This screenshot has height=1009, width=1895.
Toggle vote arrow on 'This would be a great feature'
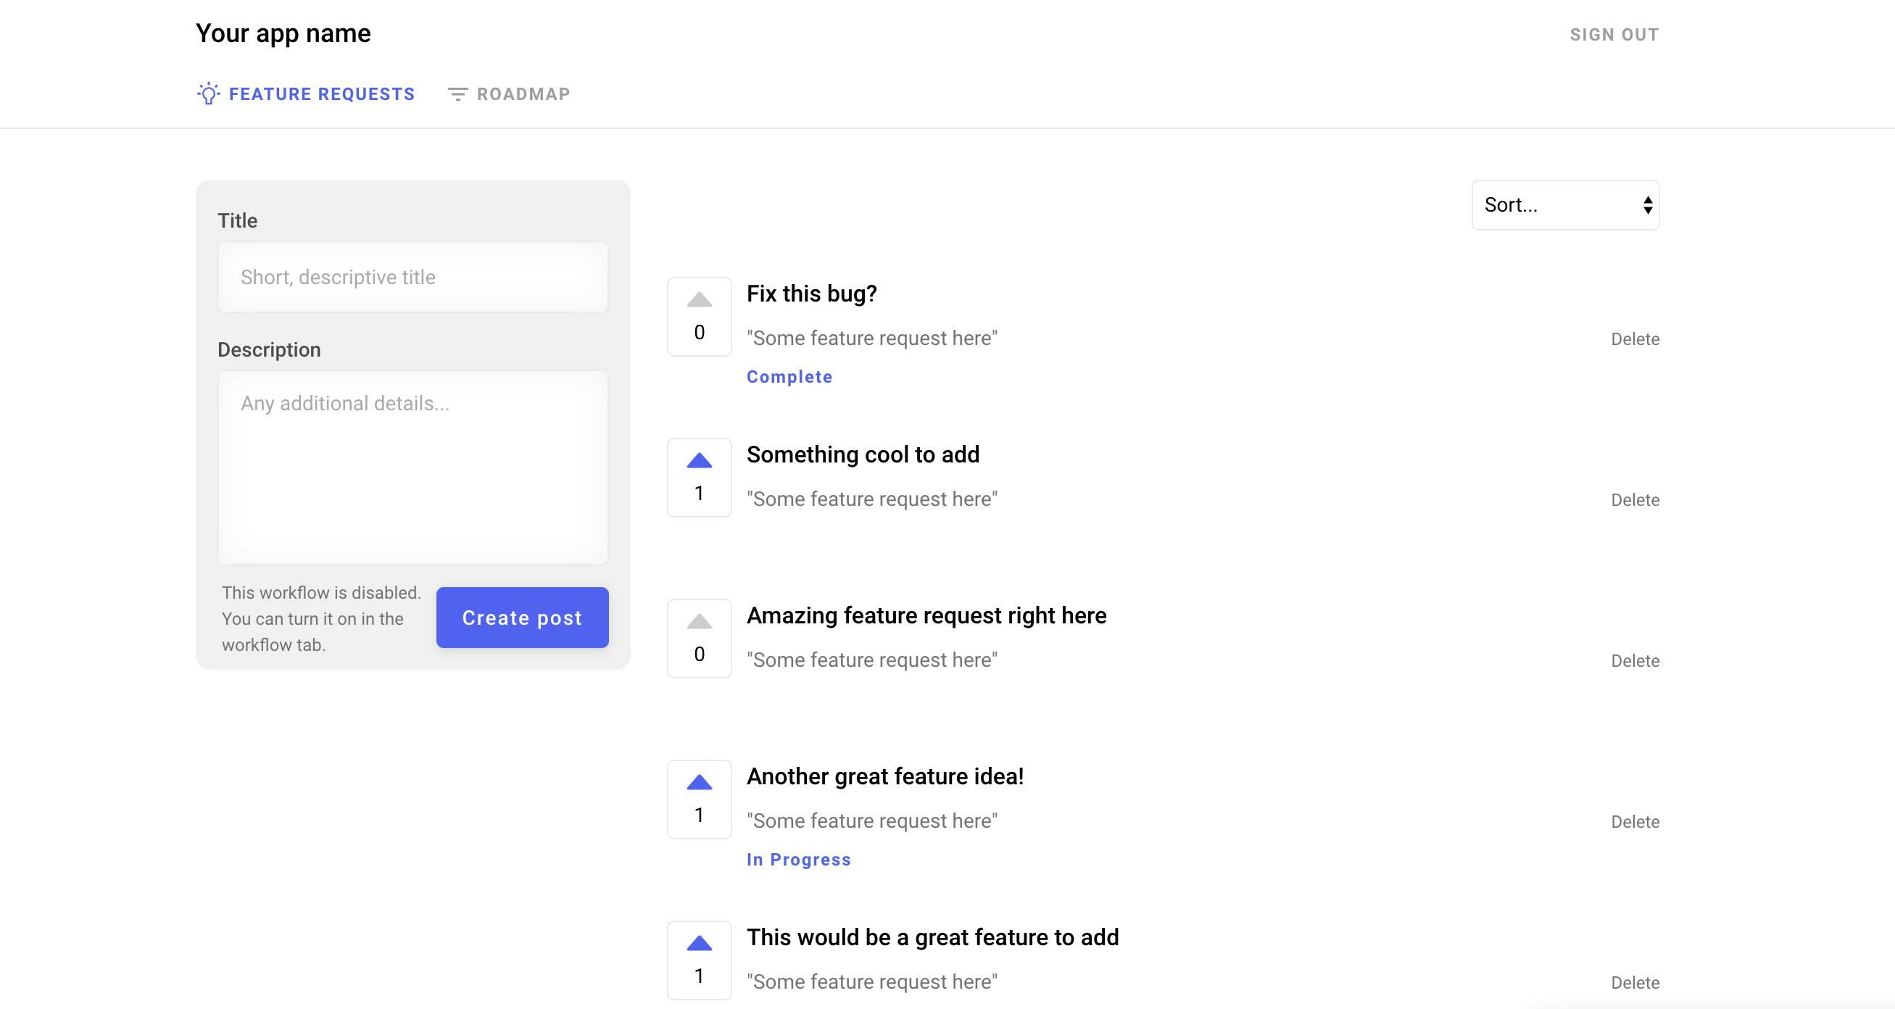tap(699, 944)
